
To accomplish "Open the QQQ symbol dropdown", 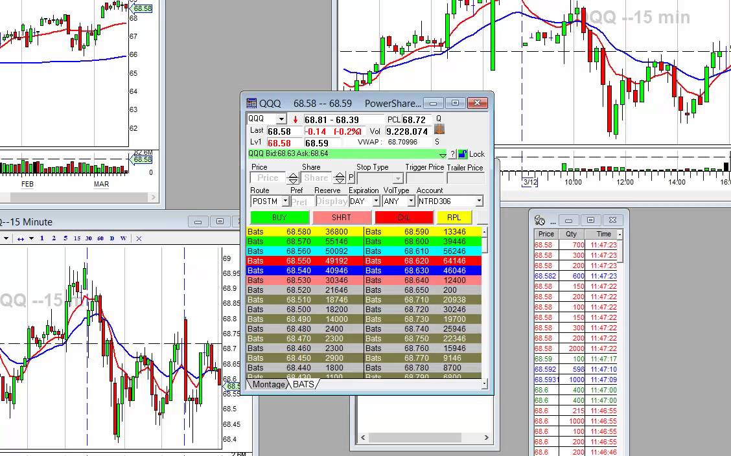I will (281, 119).
